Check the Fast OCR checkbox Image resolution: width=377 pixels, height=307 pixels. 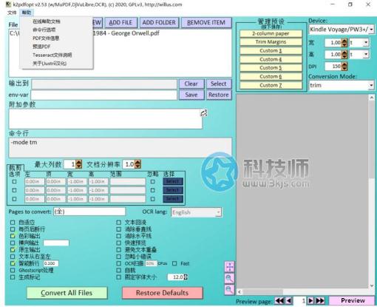174,263
